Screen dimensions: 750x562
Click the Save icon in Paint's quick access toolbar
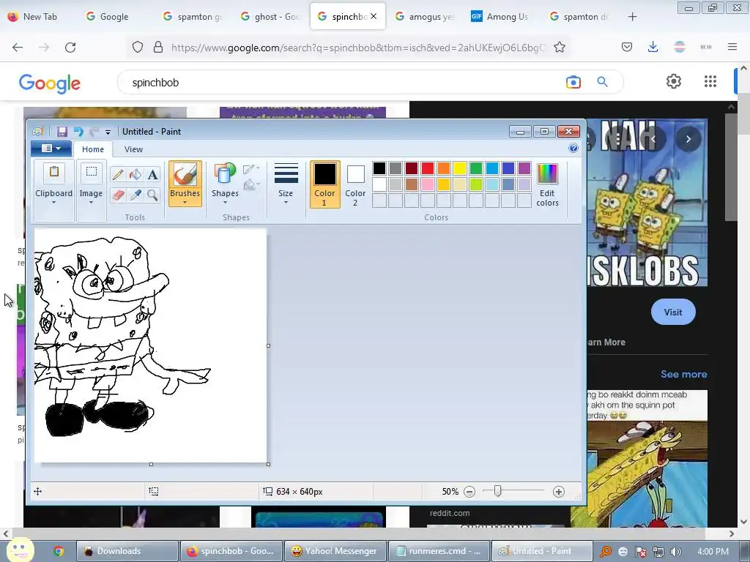click(x=62, y=132)
